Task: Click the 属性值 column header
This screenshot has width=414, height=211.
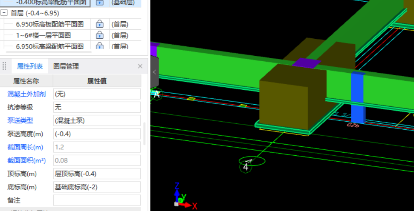Action: coord(97,81)
